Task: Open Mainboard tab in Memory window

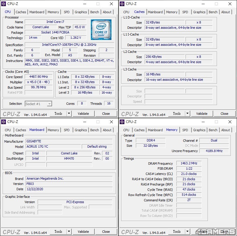Action: [155, 130]
